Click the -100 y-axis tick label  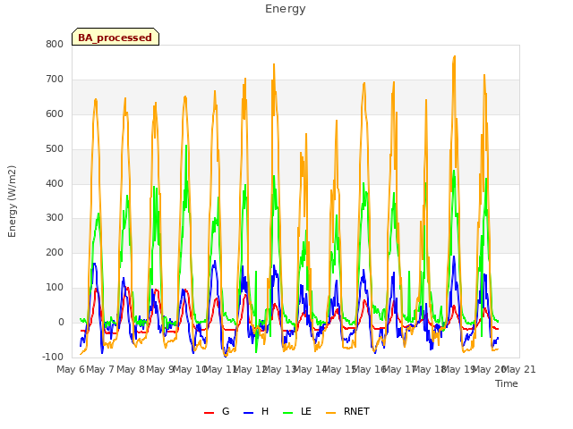53,357
